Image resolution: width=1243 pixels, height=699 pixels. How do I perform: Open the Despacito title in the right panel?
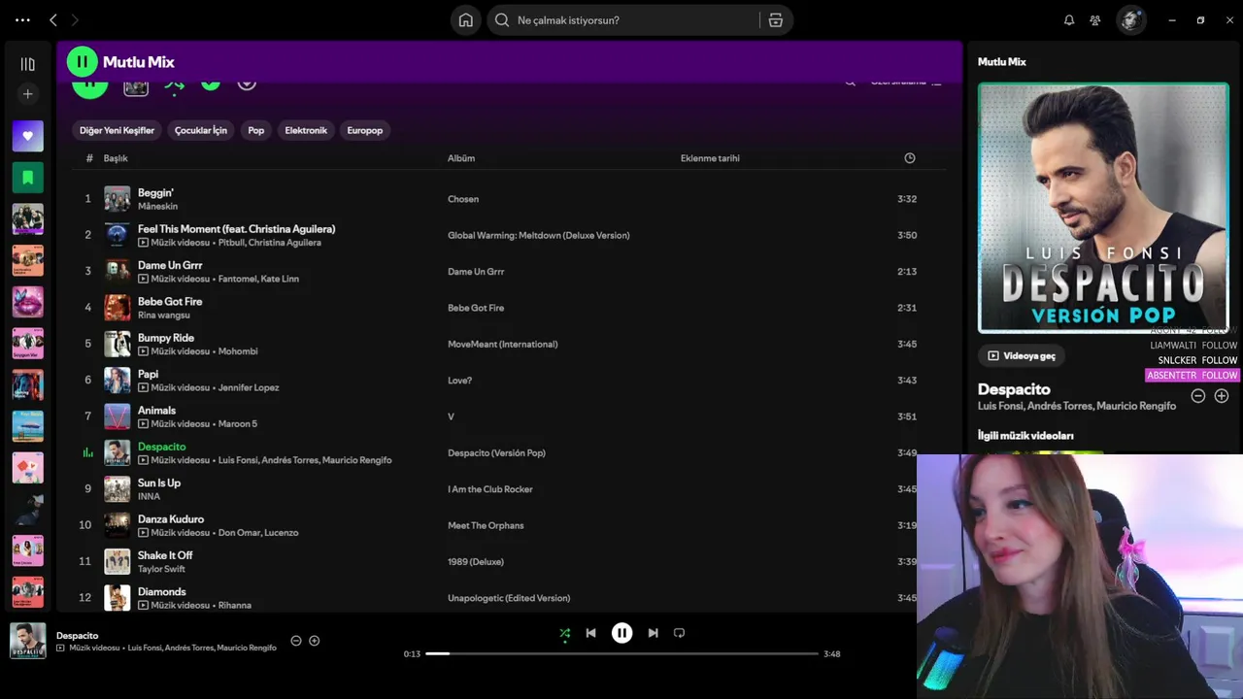(x=1014, y=389)
